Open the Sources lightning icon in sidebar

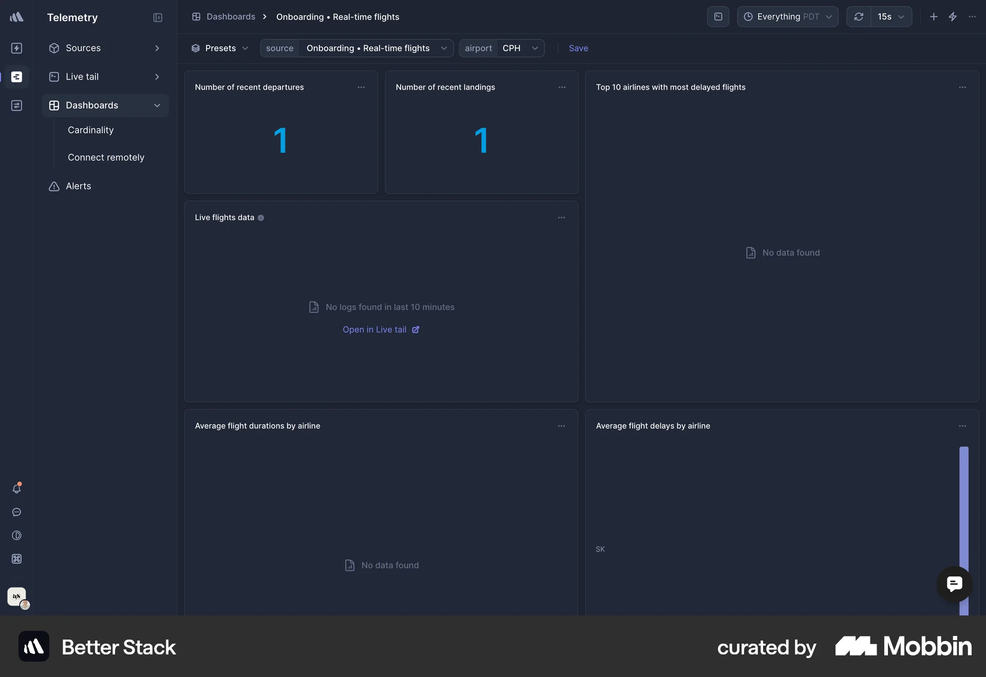17,48
